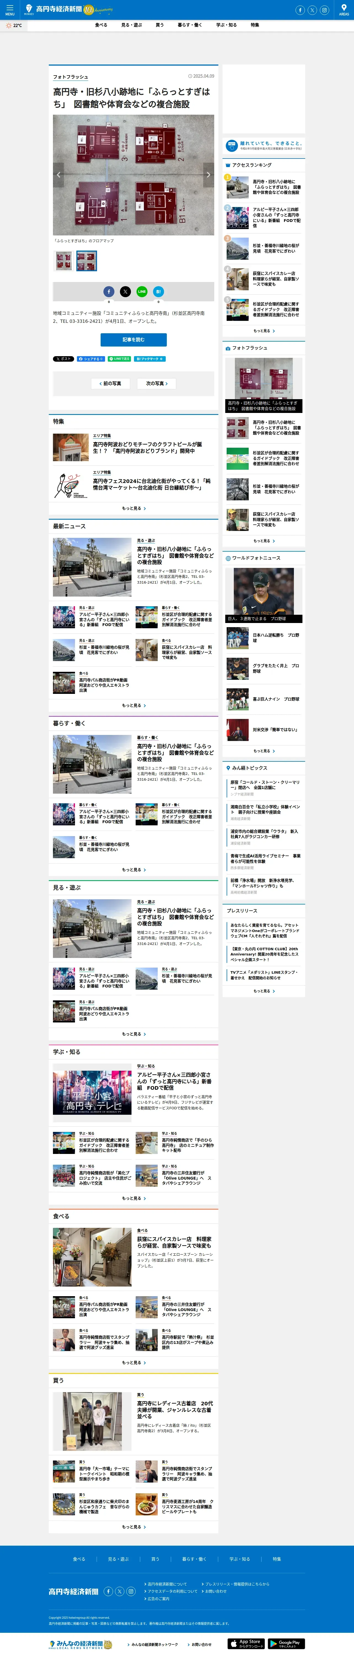Open the 原宿「コールド・ストーン・クリーマリー」 topic
The height and width of the screenshot is (1654, 354).
[265, 785]
